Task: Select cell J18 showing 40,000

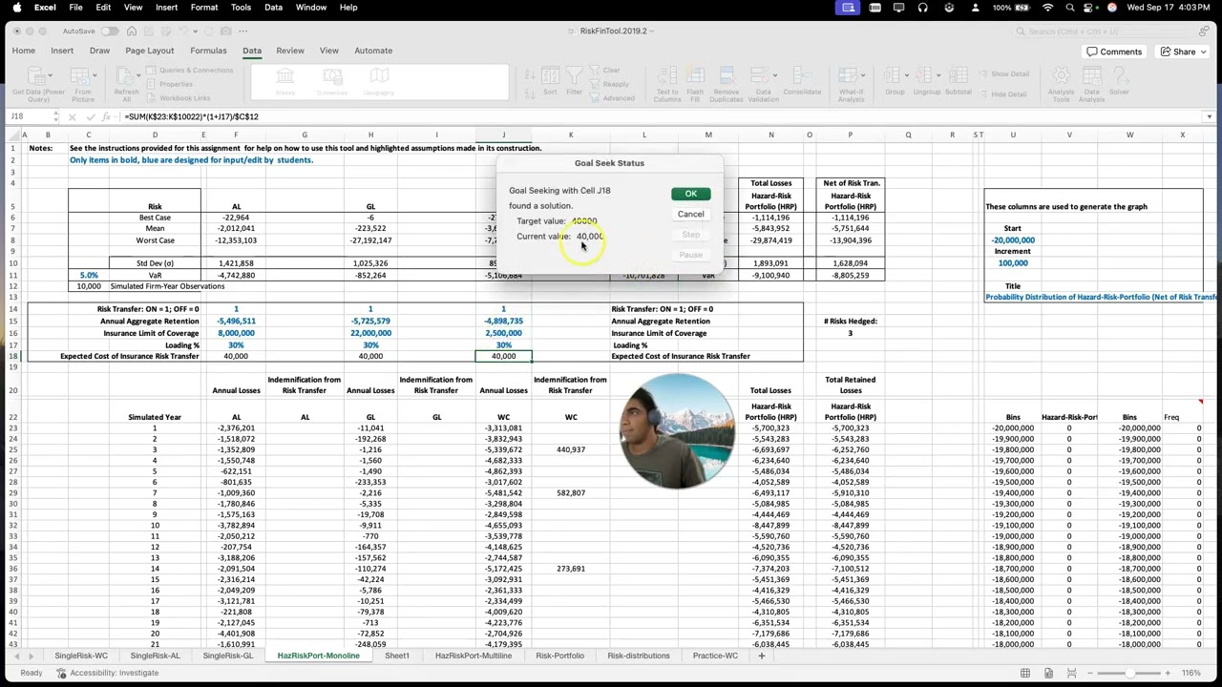Action: click(503, 356)
